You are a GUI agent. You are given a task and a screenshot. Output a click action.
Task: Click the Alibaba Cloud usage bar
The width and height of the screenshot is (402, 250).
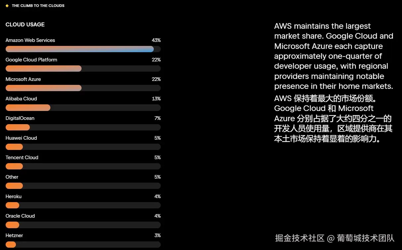pos(83,108)
